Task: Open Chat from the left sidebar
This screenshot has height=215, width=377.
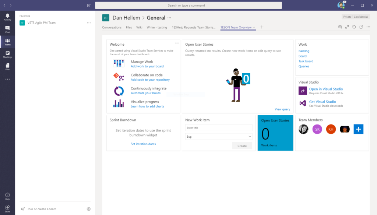Action: (7, 29)
